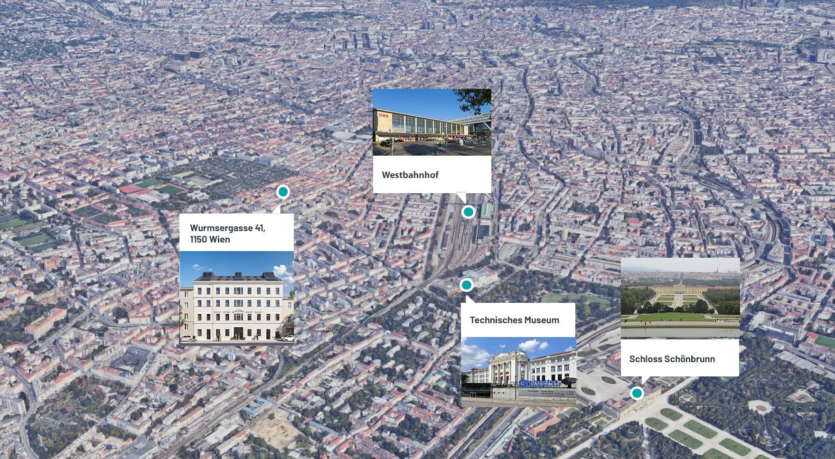This screenshot has height=459, width=835.
Task: Open the Wurmsergasse 41, 1150 Wien label
Action: click(x=227, y=234)
